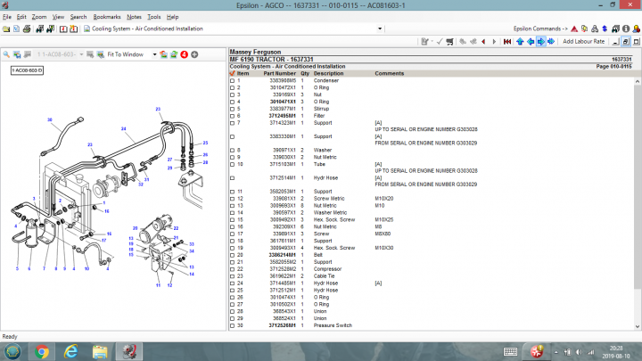Click the Add Labour Rate button
The width and height of the screenshot is (642, 361).
click(583, 41)
